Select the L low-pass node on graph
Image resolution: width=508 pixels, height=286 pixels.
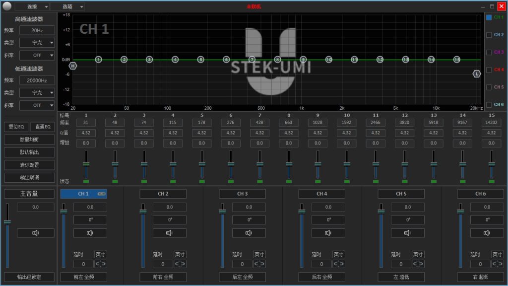tap(477, 74)
